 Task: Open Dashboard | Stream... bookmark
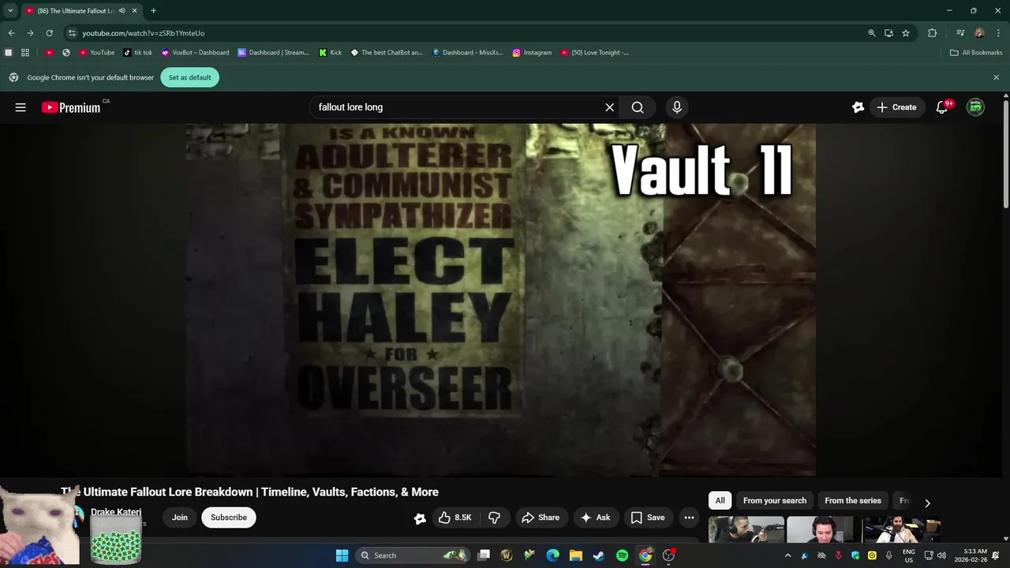(x=274, y=53)
